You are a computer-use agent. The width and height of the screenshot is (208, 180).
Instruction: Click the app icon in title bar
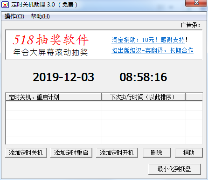coord(5,5)
